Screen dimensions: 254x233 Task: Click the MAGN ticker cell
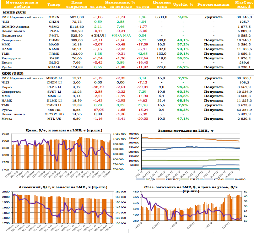[x=54, y=44]
